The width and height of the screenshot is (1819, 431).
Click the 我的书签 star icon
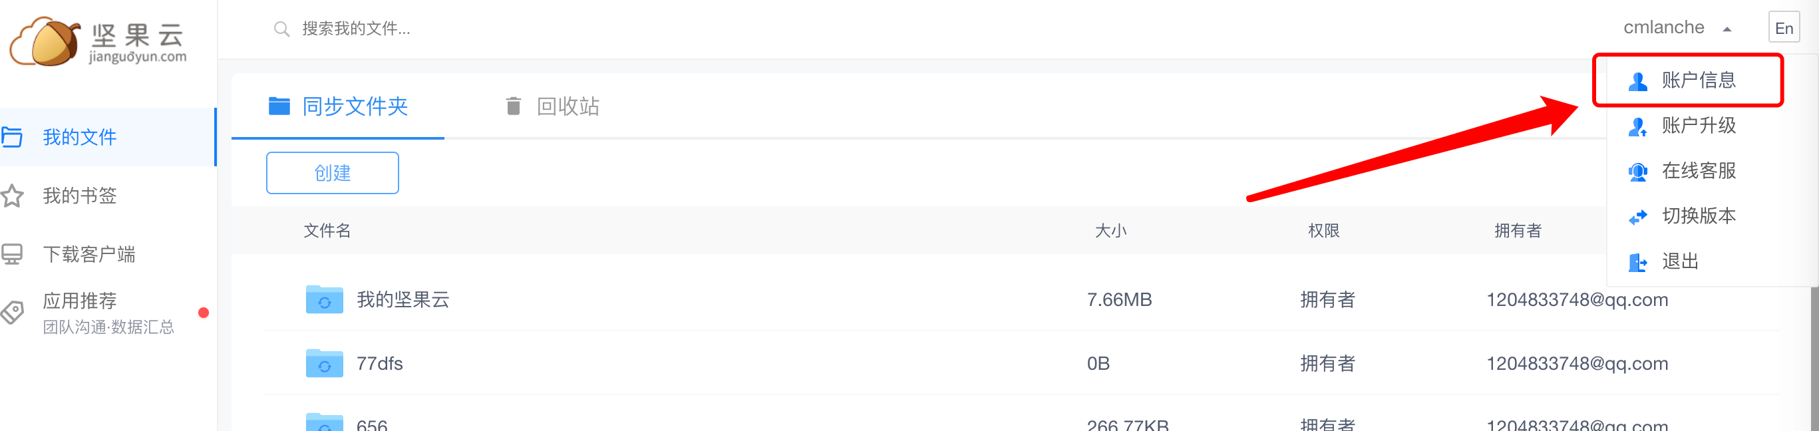[12, 196]
